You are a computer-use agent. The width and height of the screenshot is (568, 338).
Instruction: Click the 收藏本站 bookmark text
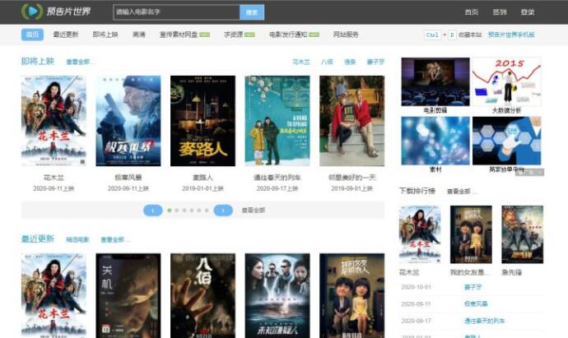click(x=470, y=35)
